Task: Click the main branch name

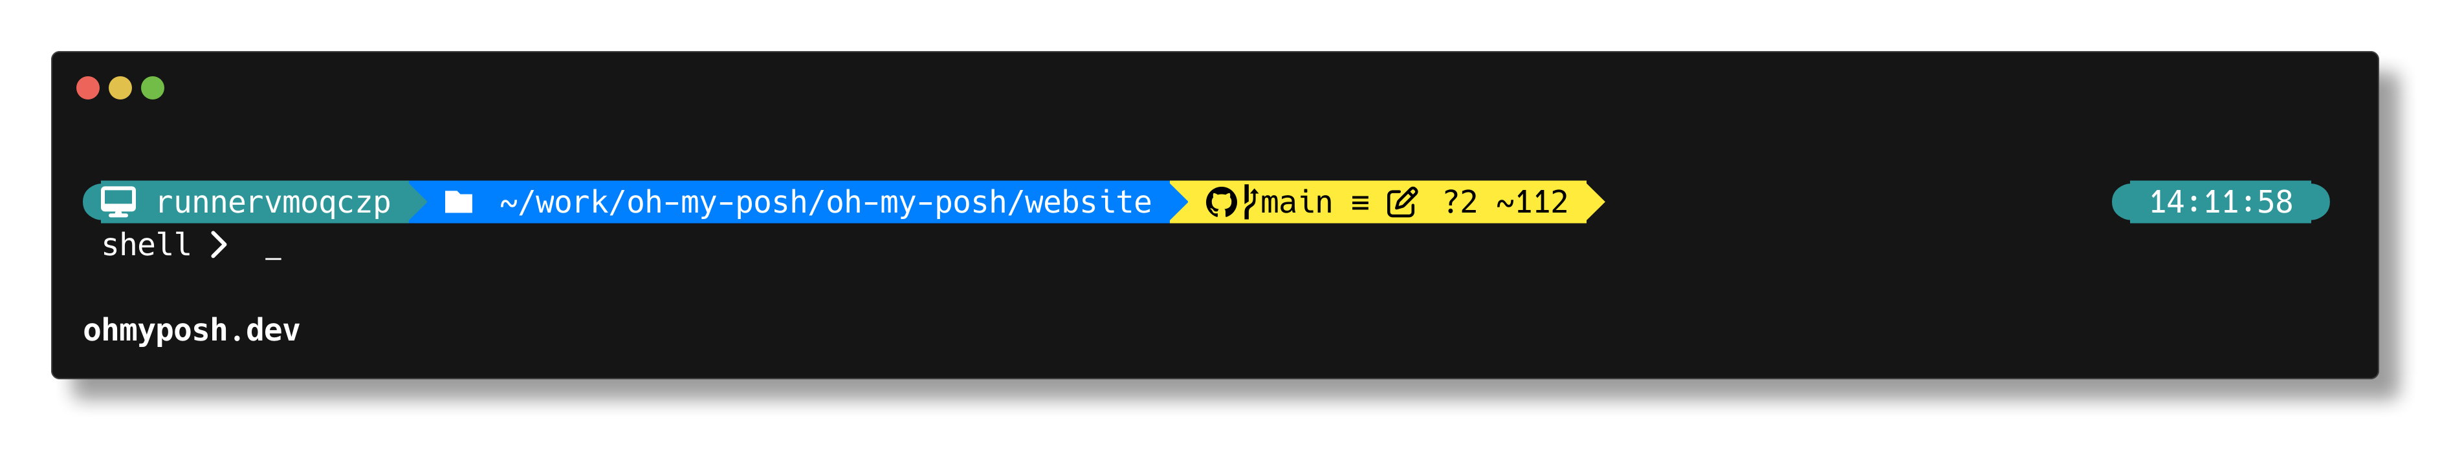Action: 1296,202
